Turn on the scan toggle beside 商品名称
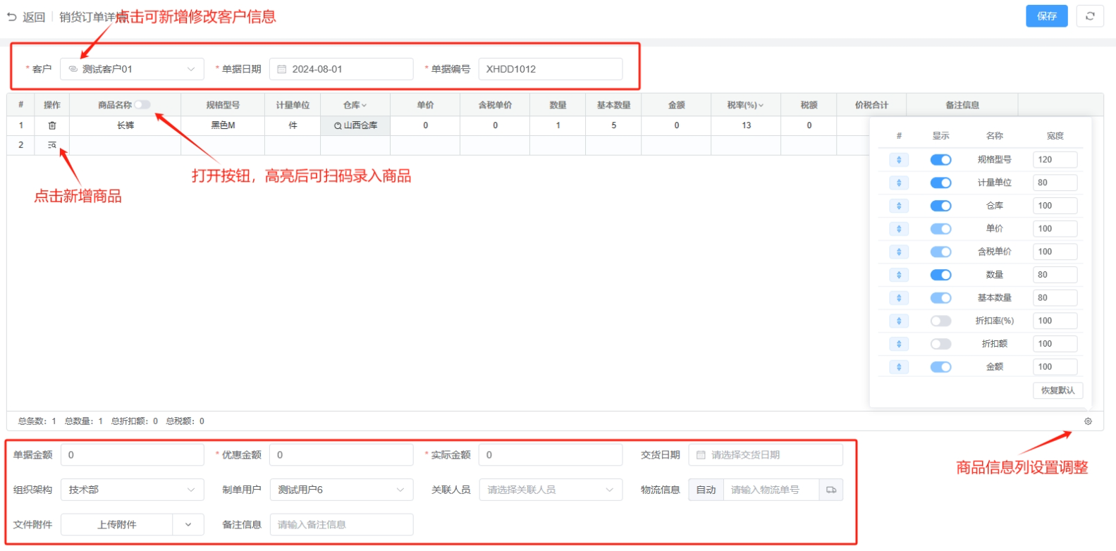 click(142, 105)
